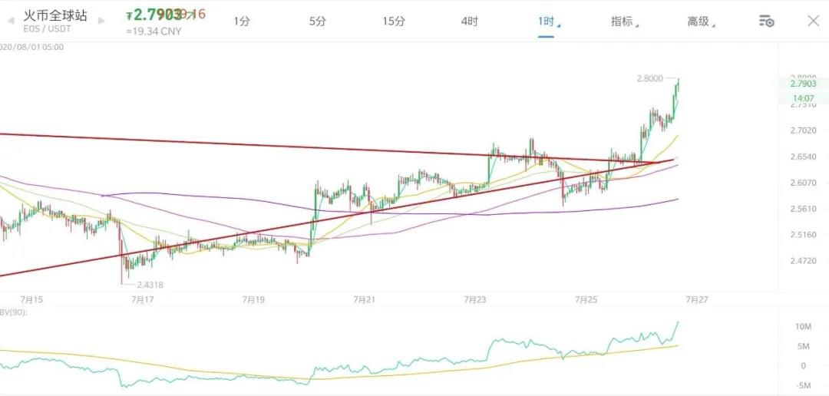Click the OBV(90) indicator label
Screen dimensions: 829x396
click(12, 313)
